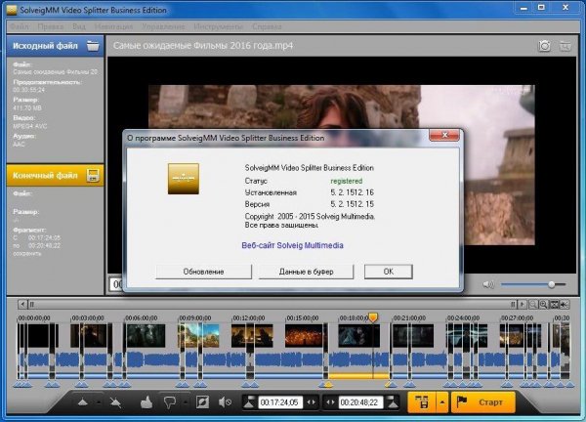Click the crossed-out speaker icon in the bottom toolbar
Viewport: 586px width, 422px height.
(225, 402)
